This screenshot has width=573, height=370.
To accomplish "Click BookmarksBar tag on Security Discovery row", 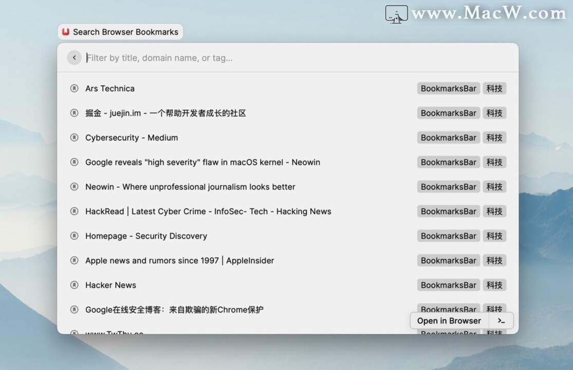I will (449, 236).
